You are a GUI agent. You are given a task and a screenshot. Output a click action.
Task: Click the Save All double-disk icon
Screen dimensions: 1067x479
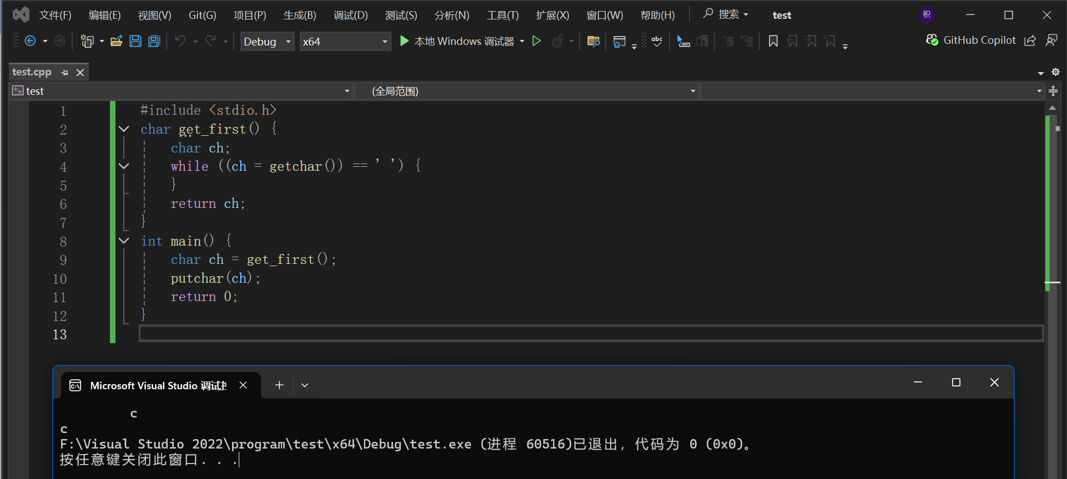pos(154,41)
